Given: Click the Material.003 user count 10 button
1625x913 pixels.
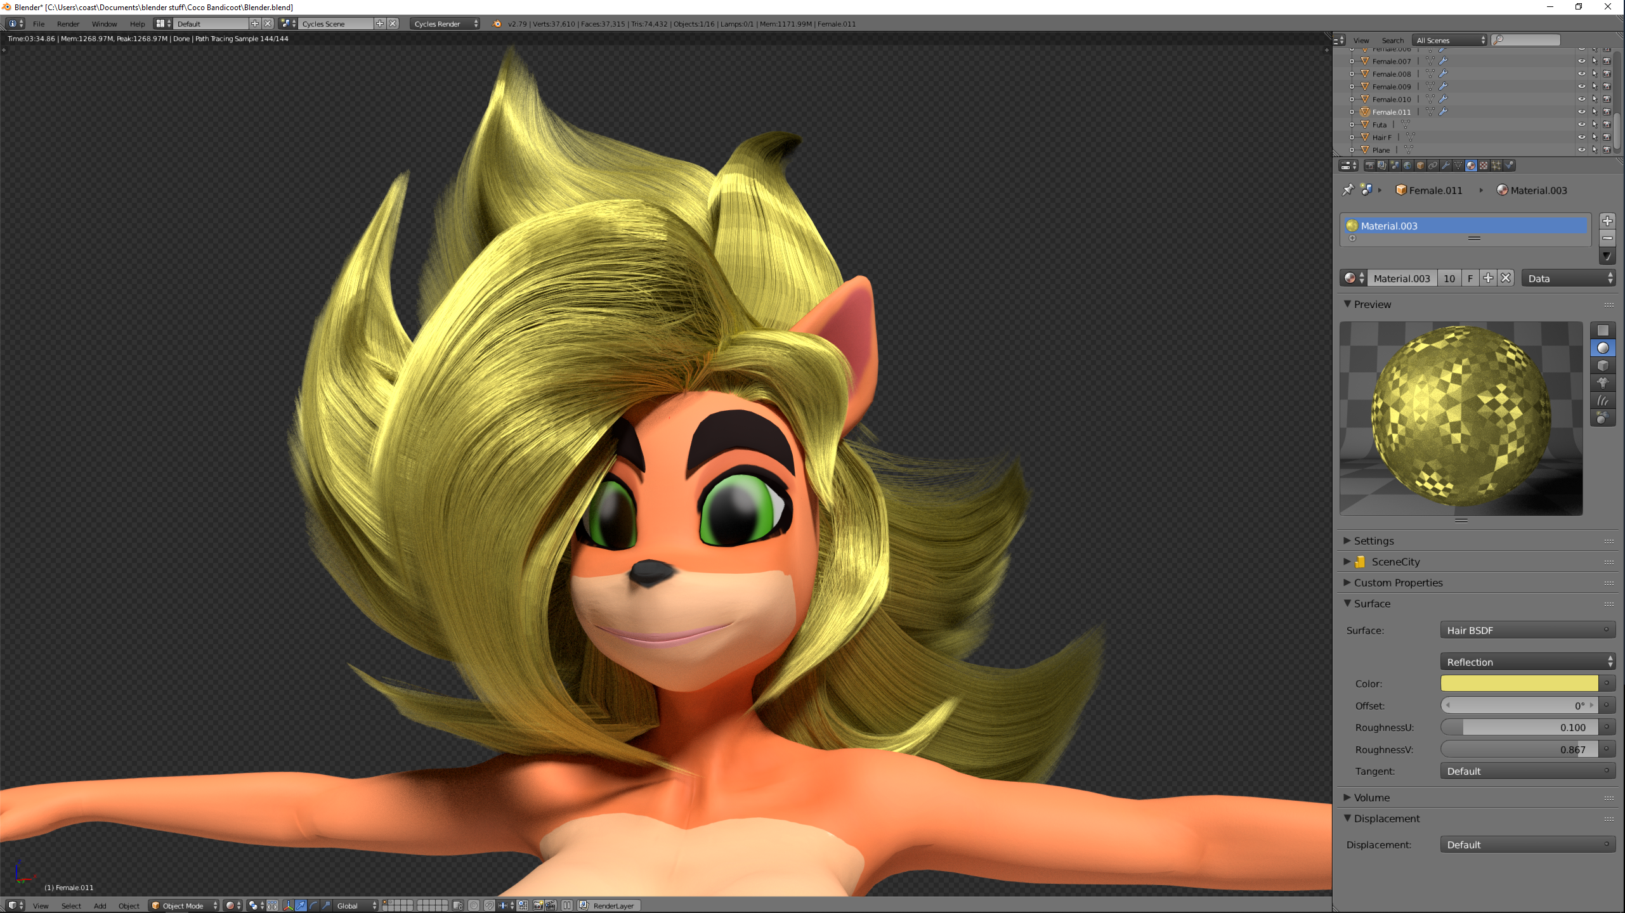Looking at the screenshot, I should click(x=1449, y=278).
